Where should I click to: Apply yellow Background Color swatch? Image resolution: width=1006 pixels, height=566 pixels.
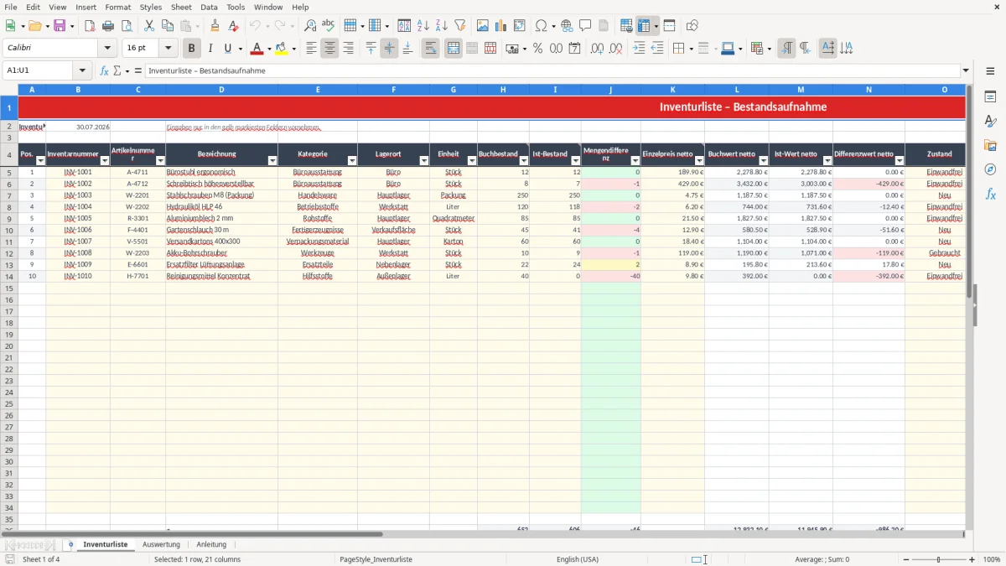click(281, 49)
